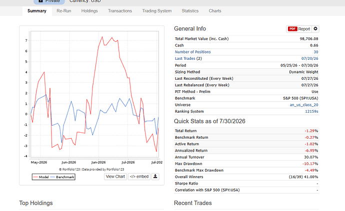Click the Cash value 0.66
Screen dimensions: 345x211
314,45
